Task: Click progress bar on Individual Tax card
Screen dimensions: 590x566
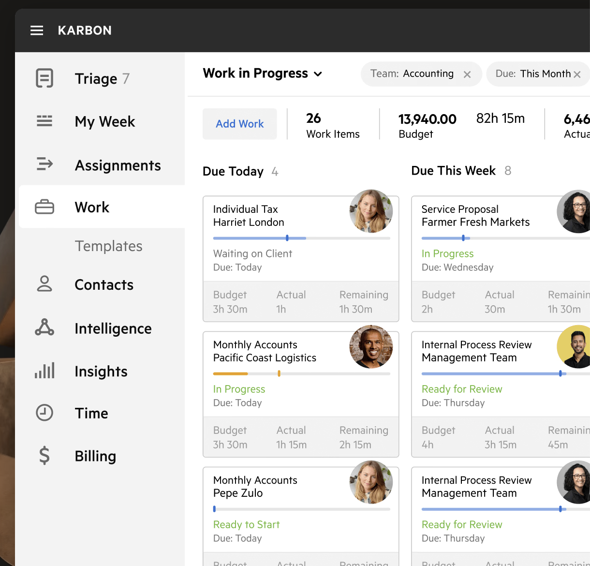Action: click(302, 238)
